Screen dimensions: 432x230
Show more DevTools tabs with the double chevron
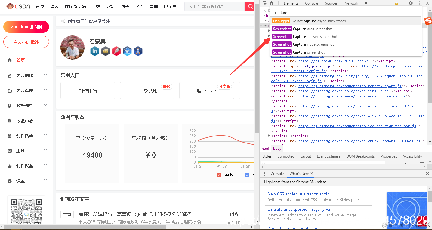[366, 3]
